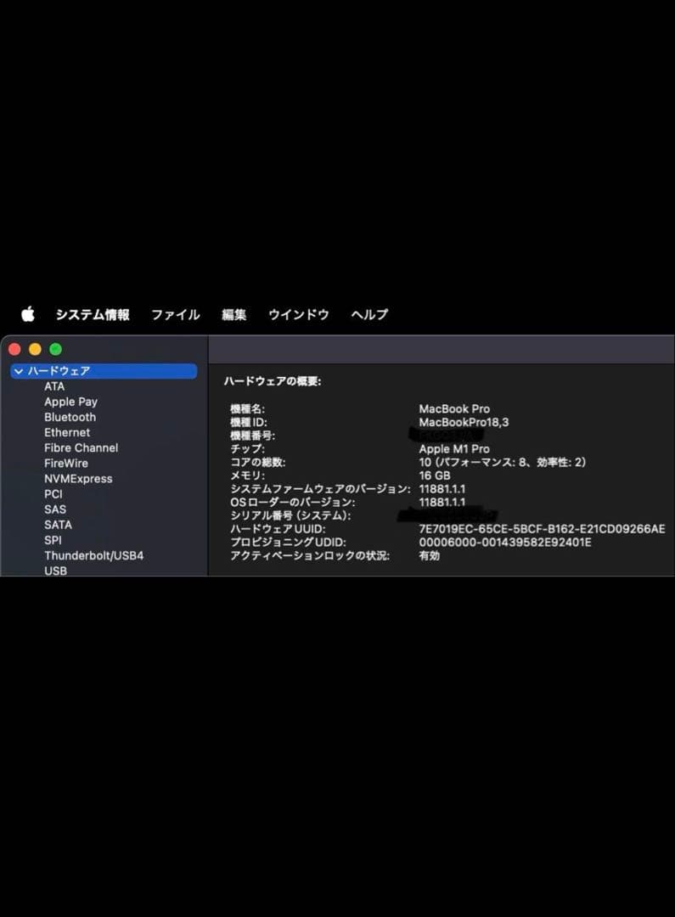
Task: Select Thunderbolt/USB4 in the sidebar
Action: click(x=94, y=555)
